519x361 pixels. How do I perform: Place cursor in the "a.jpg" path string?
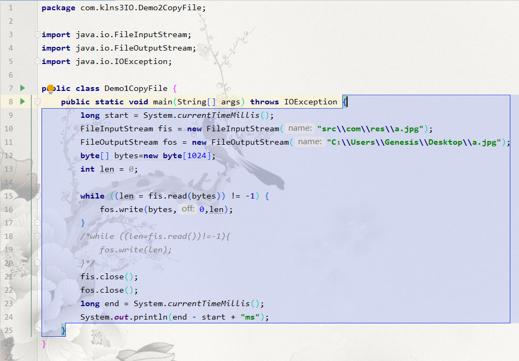(x=369, y=128)
